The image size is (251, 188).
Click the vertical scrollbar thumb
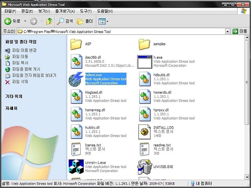[x=247, y=82]
